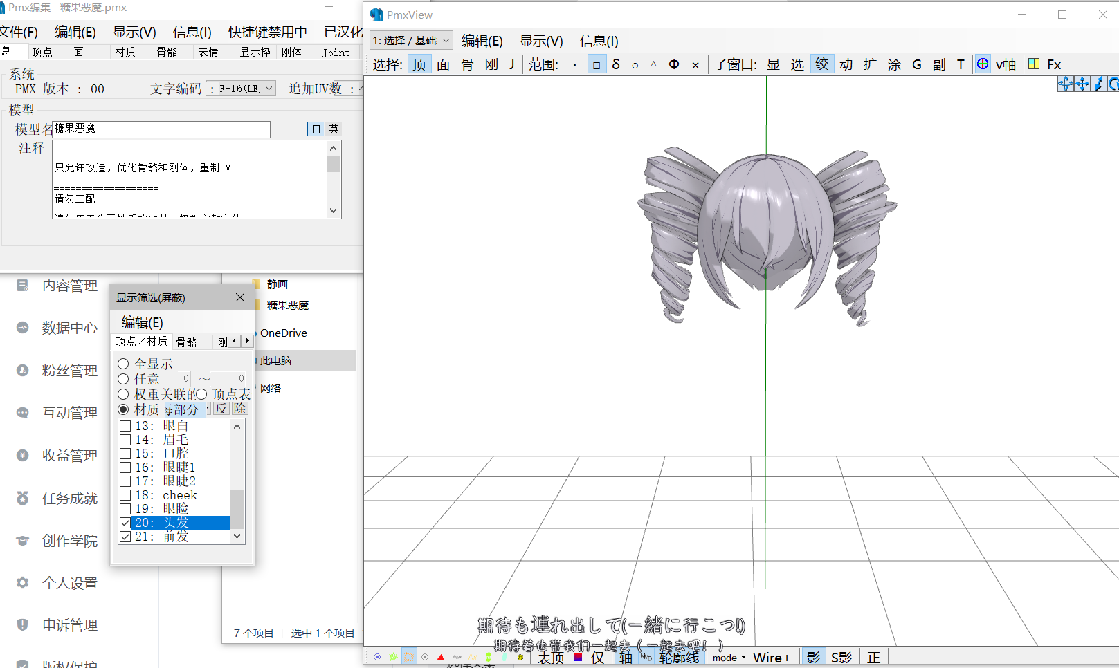1119x668 pixels.
Task: Open the 扩 sub-window button
Action: point(871,64)
